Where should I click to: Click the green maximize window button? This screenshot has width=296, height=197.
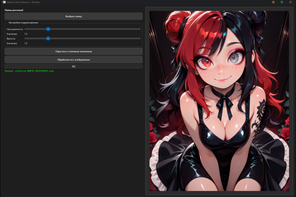282,2
